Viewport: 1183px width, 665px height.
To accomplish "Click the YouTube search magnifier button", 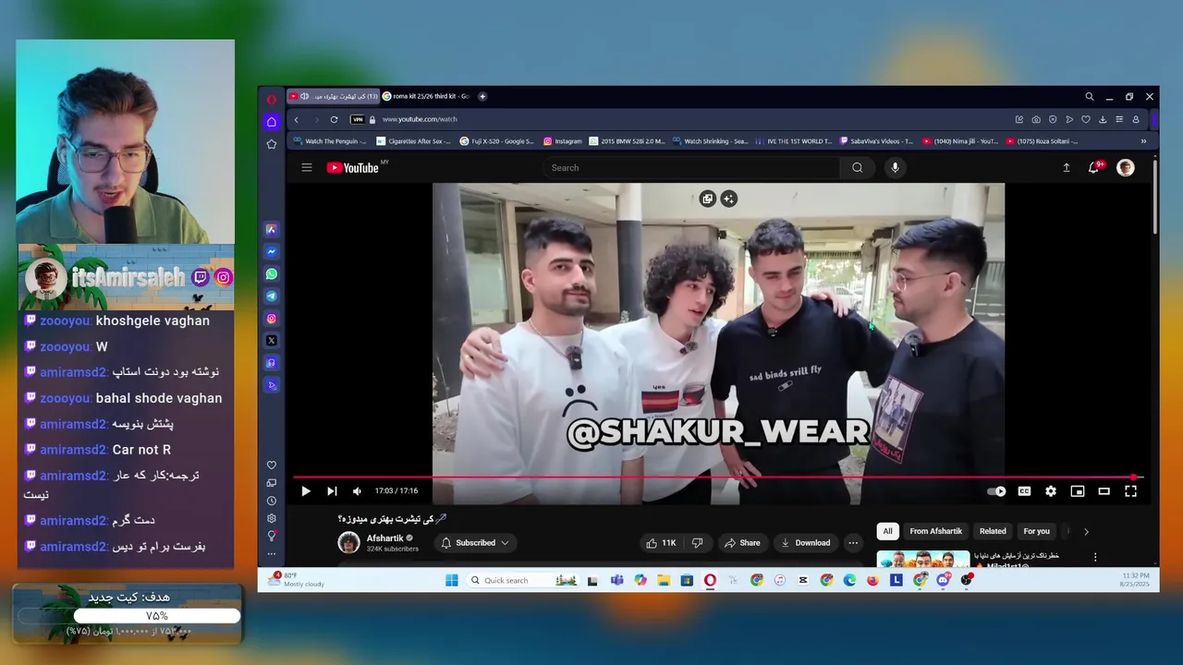I will [857, 167].
